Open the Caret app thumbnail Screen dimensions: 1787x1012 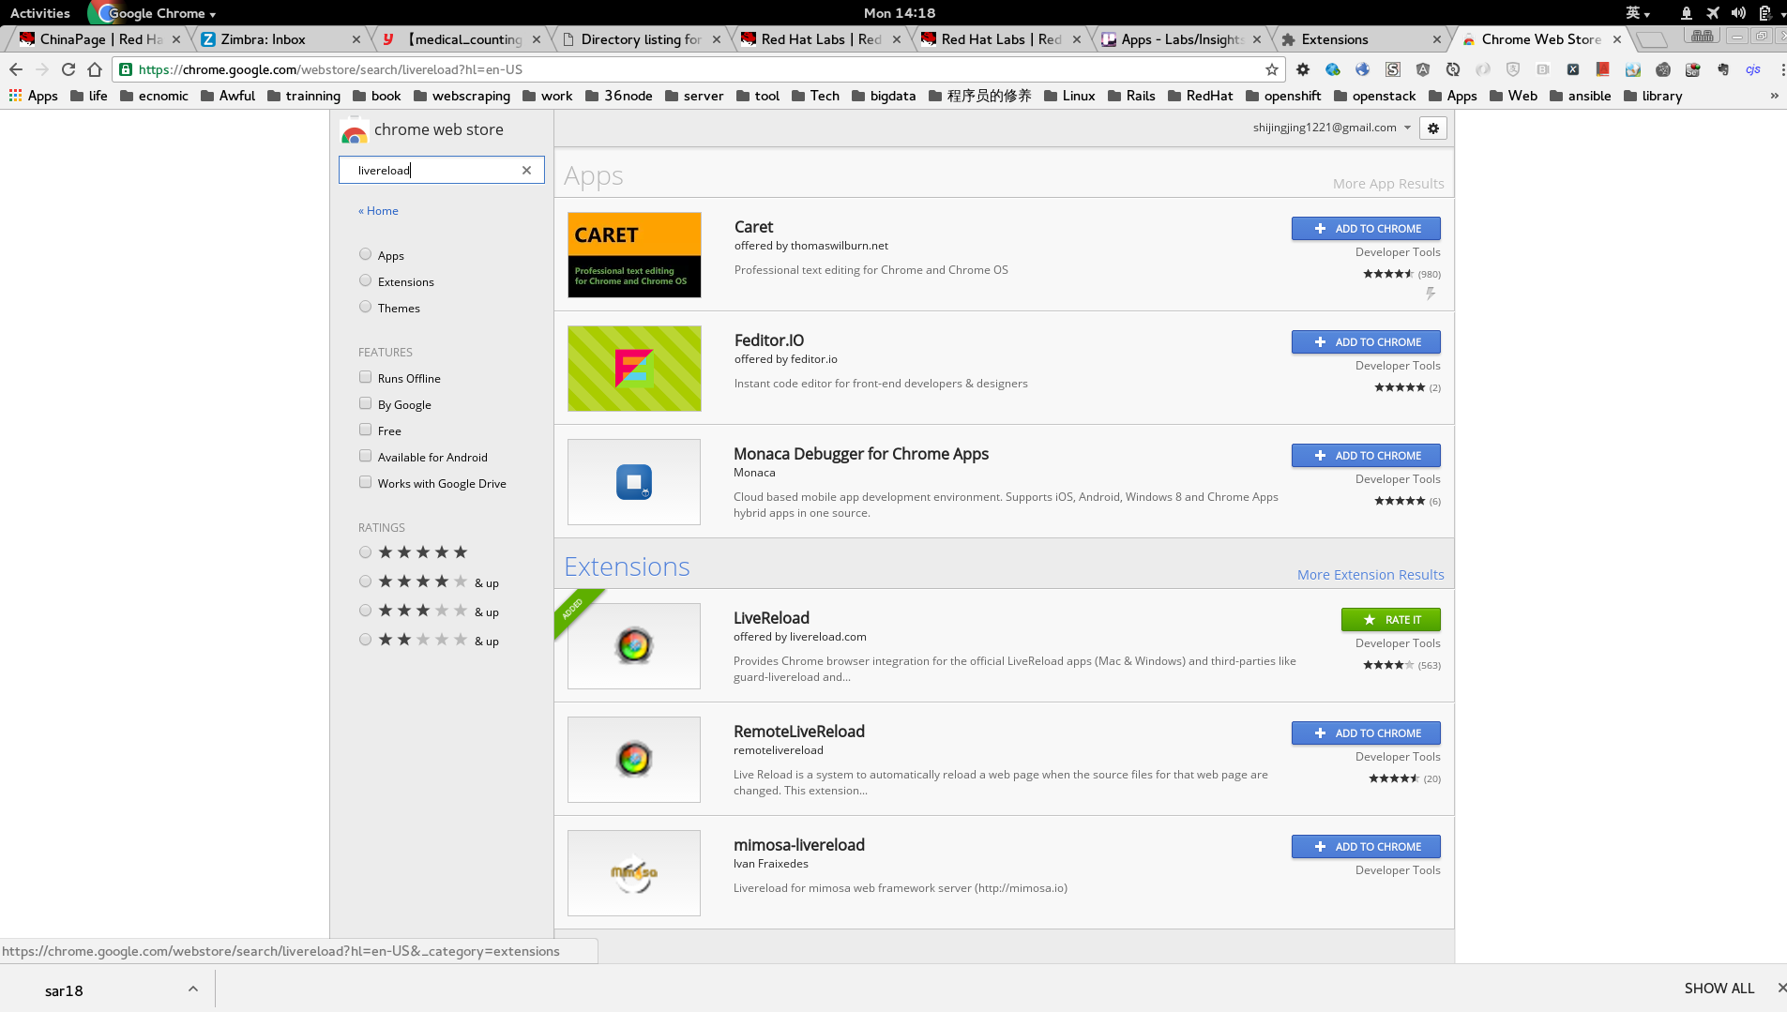[x=634, y=255]
